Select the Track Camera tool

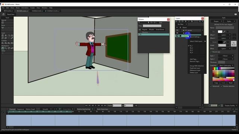pyautogui.click(x=3, y=43)
